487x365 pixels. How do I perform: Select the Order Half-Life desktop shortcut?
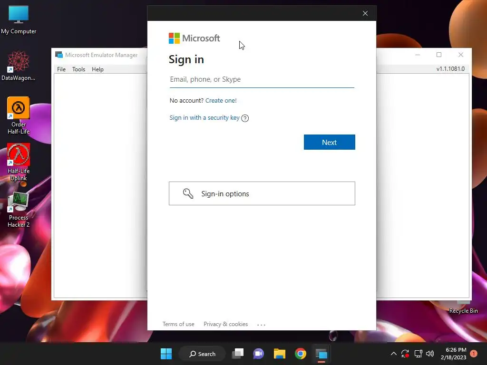19,115
